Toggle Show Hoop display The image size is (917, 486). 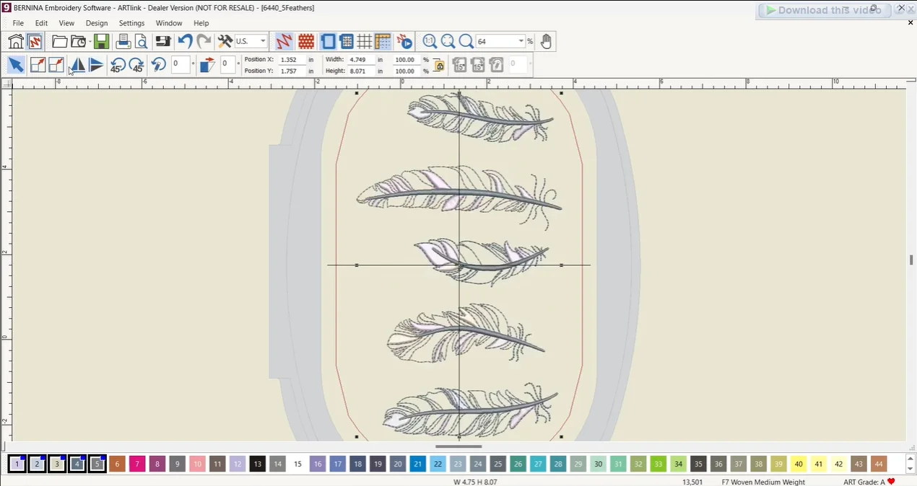[x=329, y=41]
